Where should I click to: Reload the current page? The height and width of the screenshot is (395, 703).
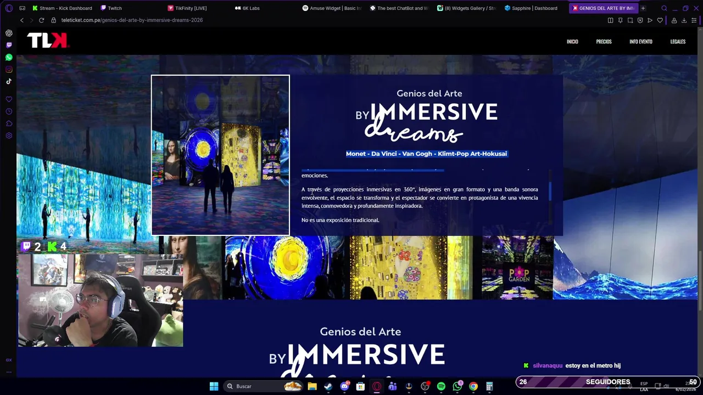coord(41,20)
